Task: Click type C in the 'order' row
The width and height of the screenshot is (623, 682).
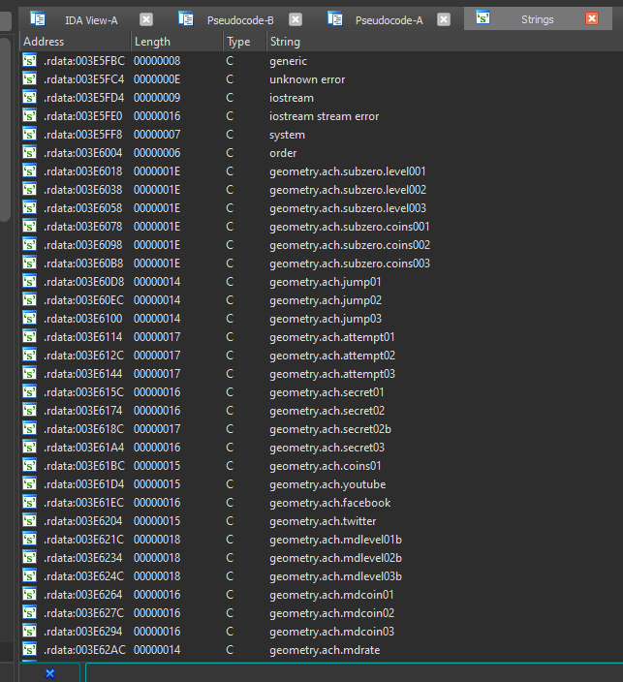Action: (x=230, y=153)
